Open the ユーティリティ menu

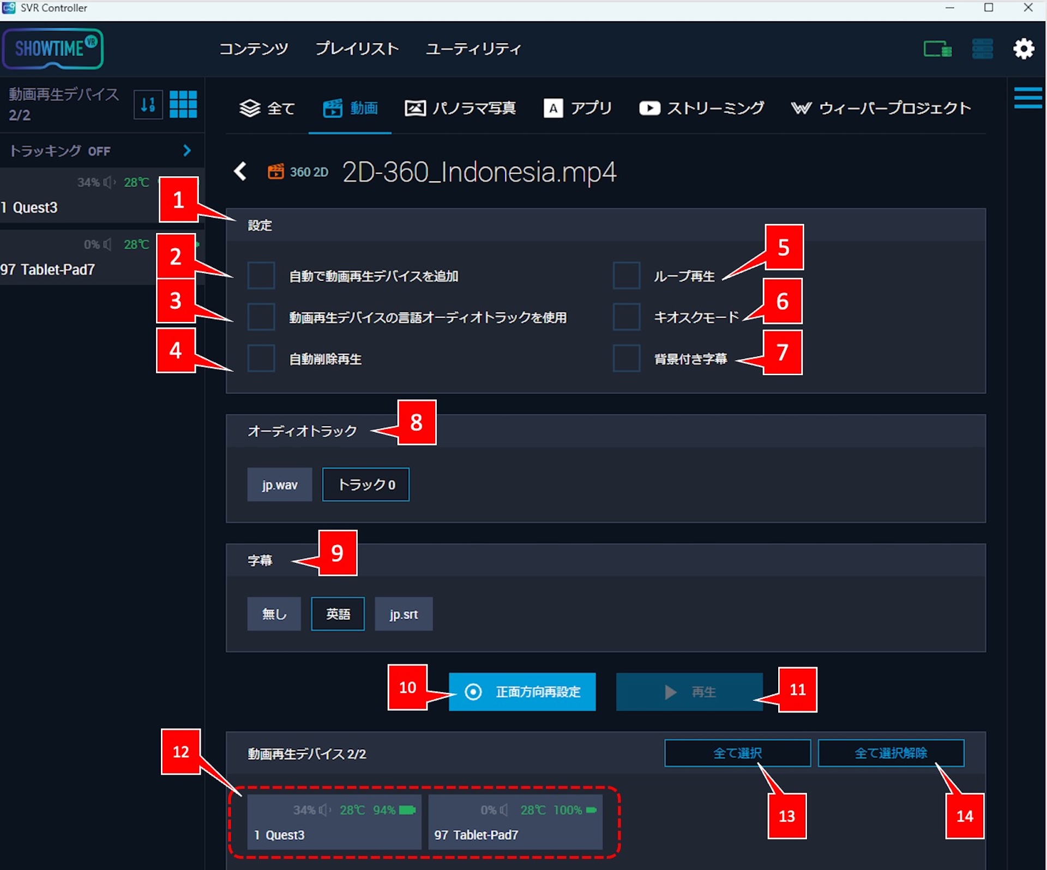click(473, 49)
